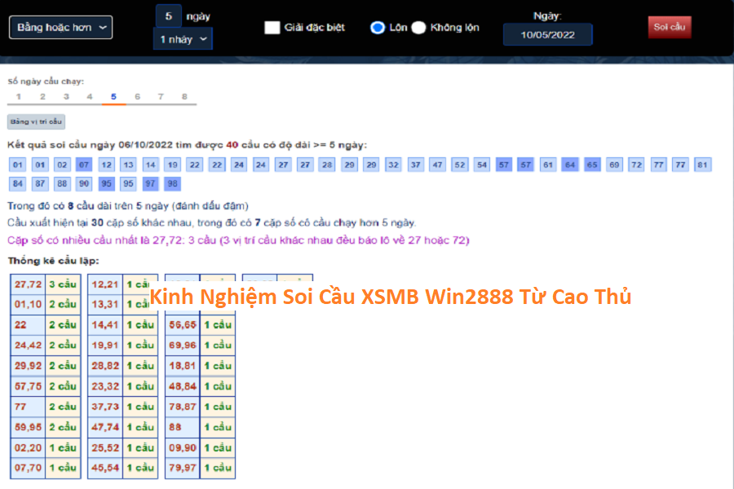The image size is (734, 489).
Task: Expand the '1 nháy' dropdown
Action: (x=183, y=38)
